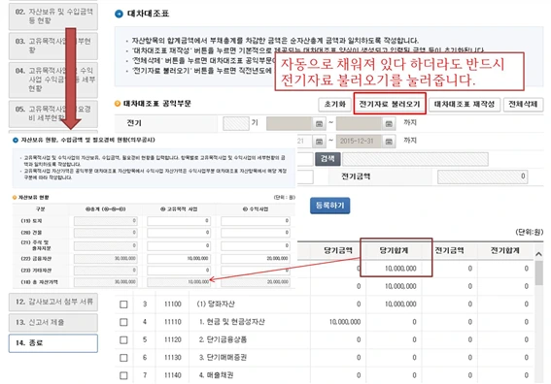This screenshot has width=551, height=384.
Task: Click the 2. 단기금융상품 account name
Action: click(223, 339)
